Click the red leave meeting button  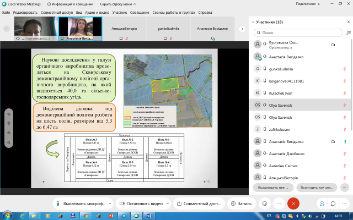coord(293,203)
